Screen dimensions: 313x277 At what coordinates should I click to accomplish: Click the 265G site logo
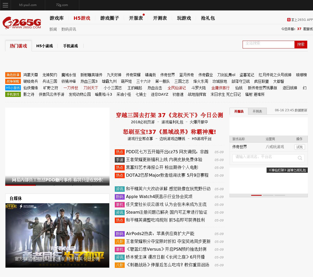(x=22, y=23)
